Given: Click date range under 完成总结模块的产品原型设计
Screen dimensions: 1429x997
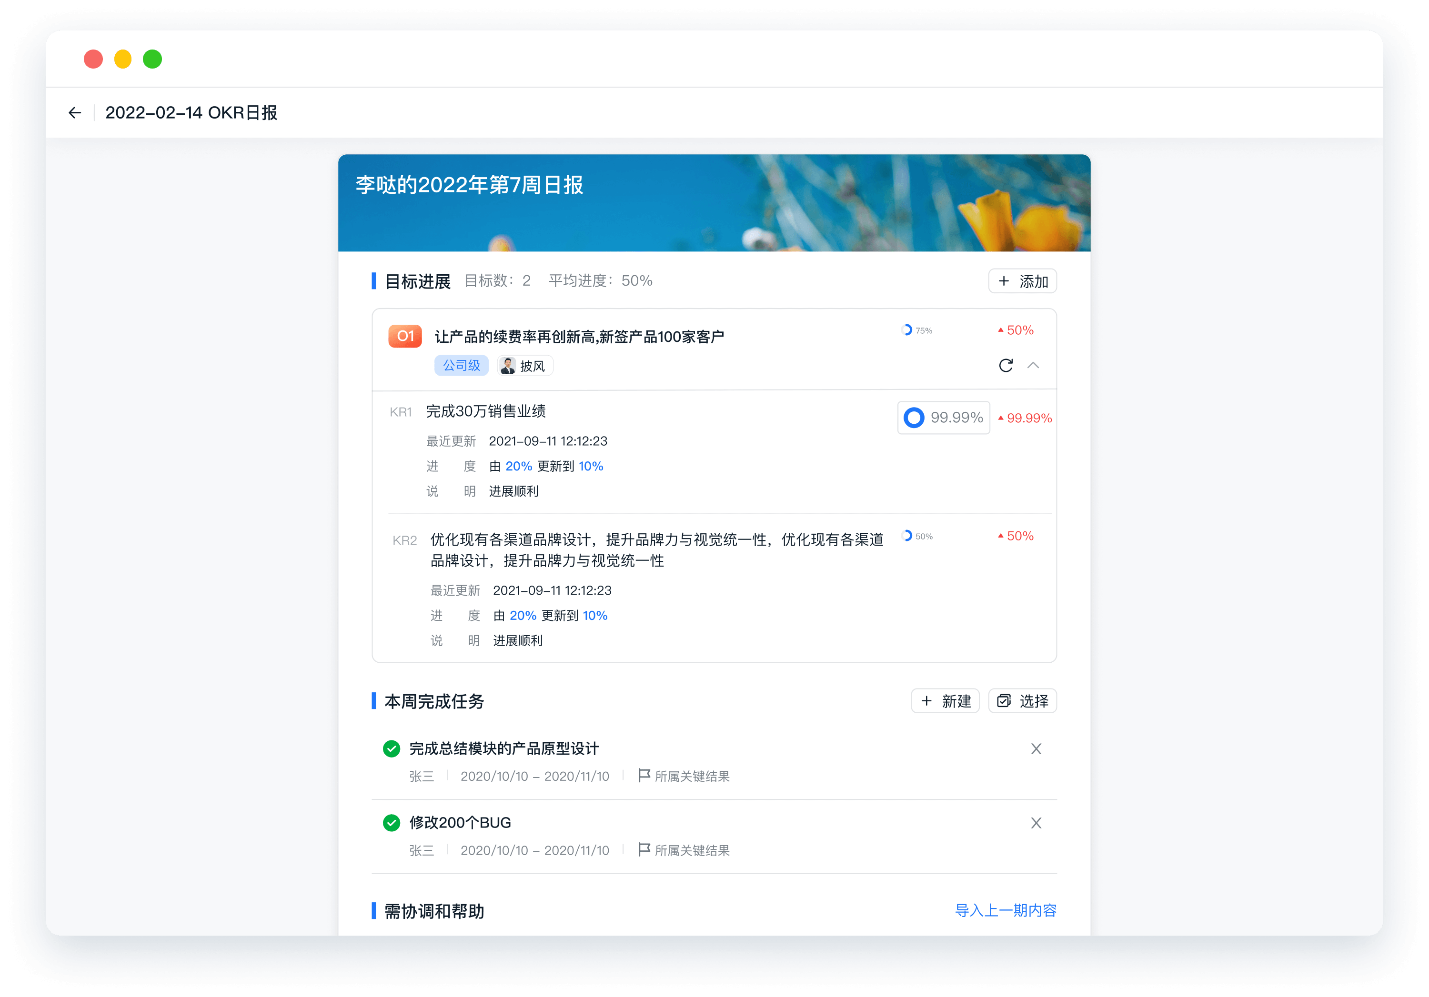Looking at the screenshot, I should pyautogui.click(x=534, y=776).
